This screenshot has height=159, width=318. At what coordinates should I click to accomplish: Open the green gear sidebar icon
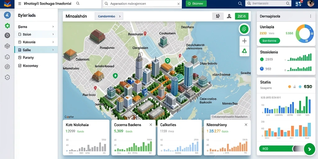[x=7, y=25]
